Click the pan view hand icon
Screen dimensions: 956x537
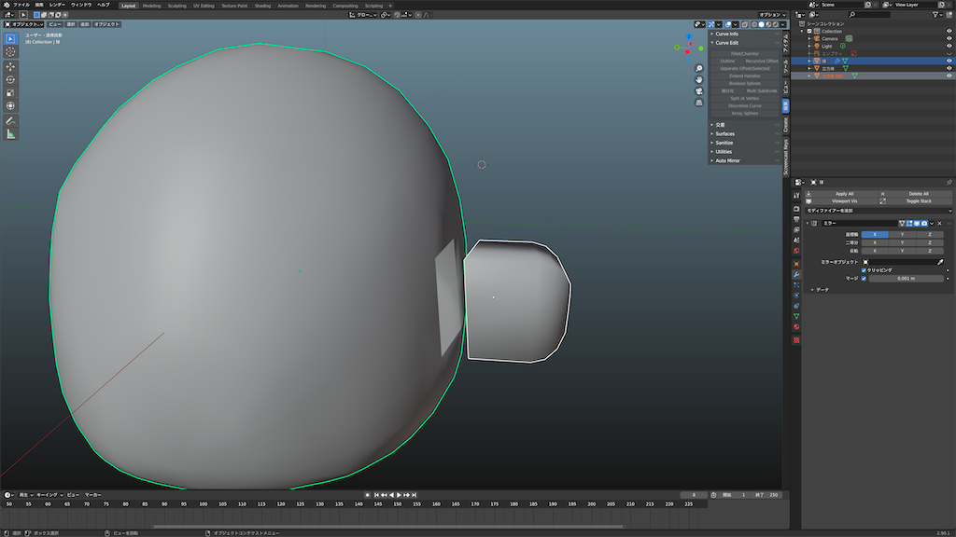pyautogui.click(x=698, y=80)
